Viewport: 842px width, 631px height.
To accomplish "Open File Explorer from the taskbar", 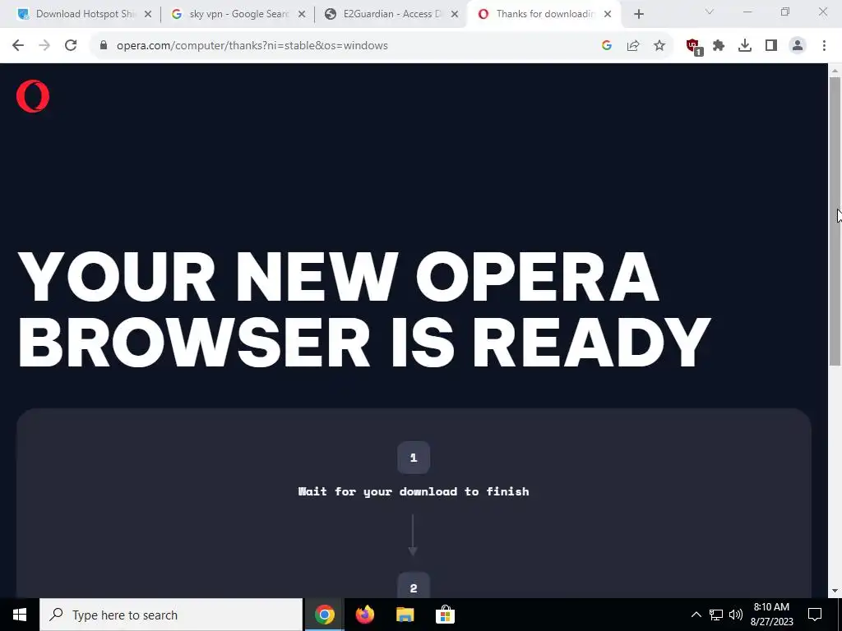I will click(405, 615).
